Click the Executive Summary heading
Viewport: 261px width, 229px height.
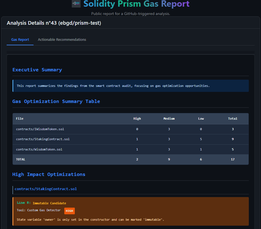click(x=37, y=70)
